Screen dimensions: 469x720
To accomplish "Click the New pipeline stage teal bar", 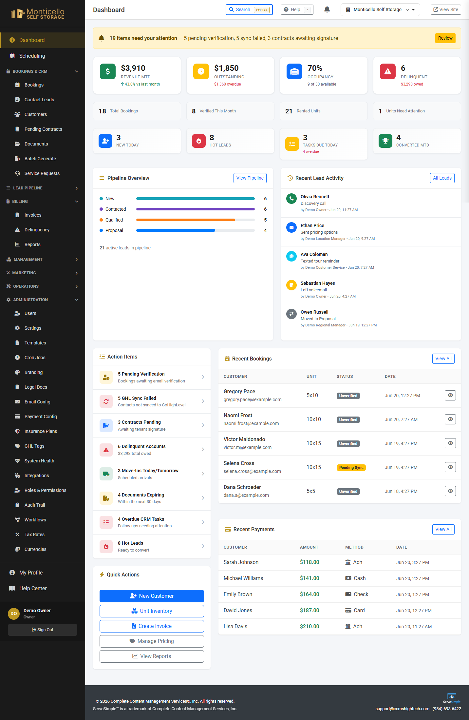I will tap(196, 199).
